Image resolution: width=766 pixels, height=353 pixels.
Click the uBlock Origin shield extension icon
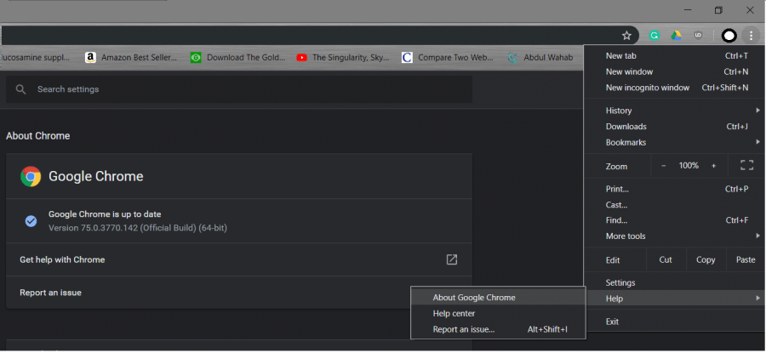coord(699,36)
